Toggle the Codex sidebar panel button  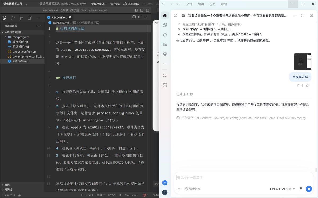179,4
